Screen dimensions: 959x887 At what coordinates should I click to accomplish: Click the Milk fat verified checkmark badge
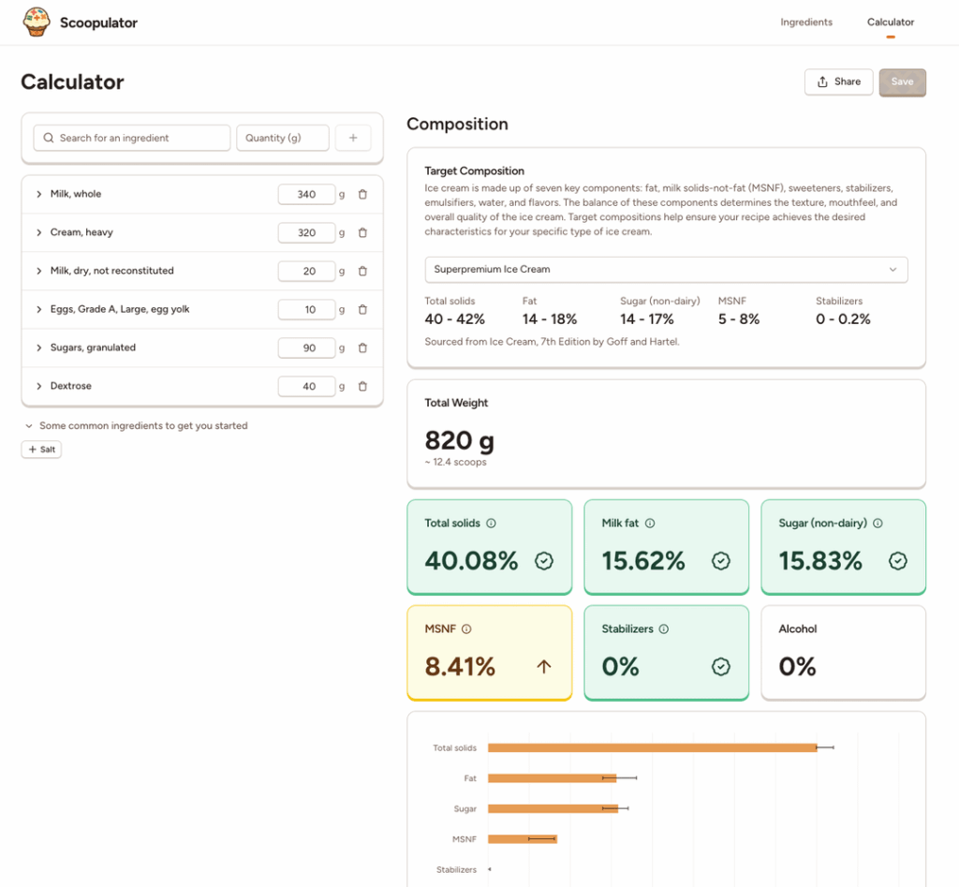(x=721, y=562)
